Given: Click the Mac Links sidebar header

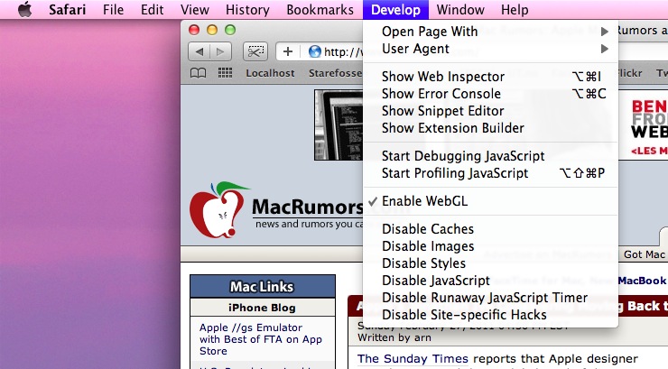Looking at the screenshot, I should point(262,287).
